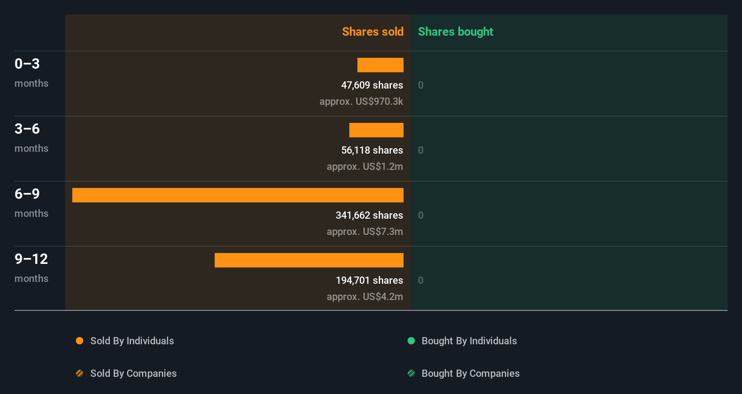Select the 3–6 months sold bar
Image resolution: width=742 pixels, height=394 pixels.
tap(376, 130)
